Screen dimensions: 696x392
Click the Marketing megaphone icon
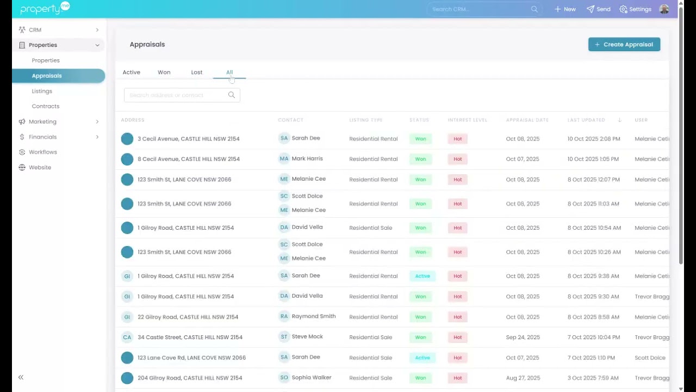point(22,121)
